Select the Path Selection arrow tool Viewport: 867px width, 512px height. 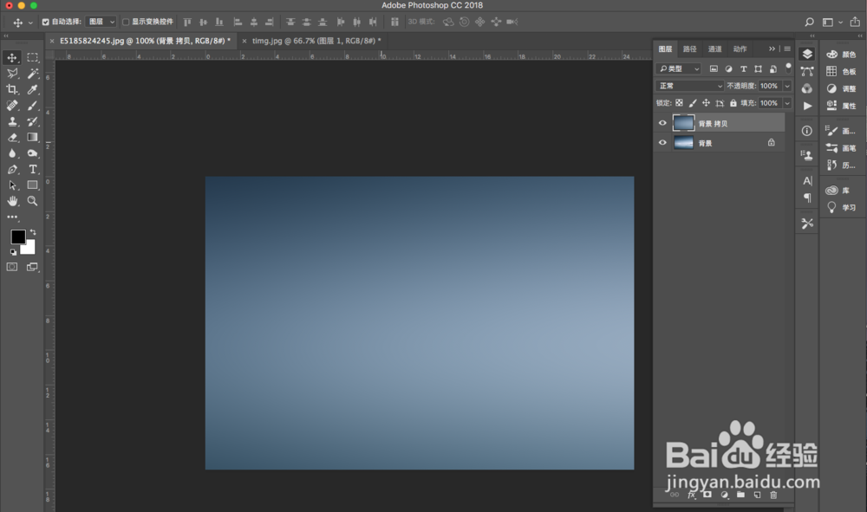(x=12, y=185)
